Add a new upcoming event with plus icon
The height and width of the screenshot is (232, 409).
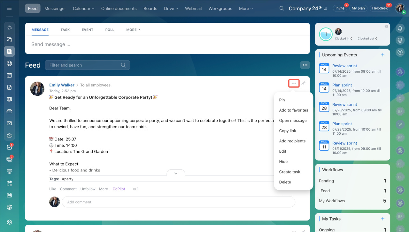[x=382, y=55]
